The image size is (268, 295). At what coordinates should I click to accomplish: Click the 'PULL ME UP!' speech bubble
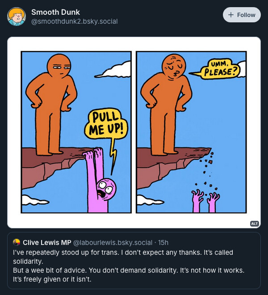tap(106, 124)
